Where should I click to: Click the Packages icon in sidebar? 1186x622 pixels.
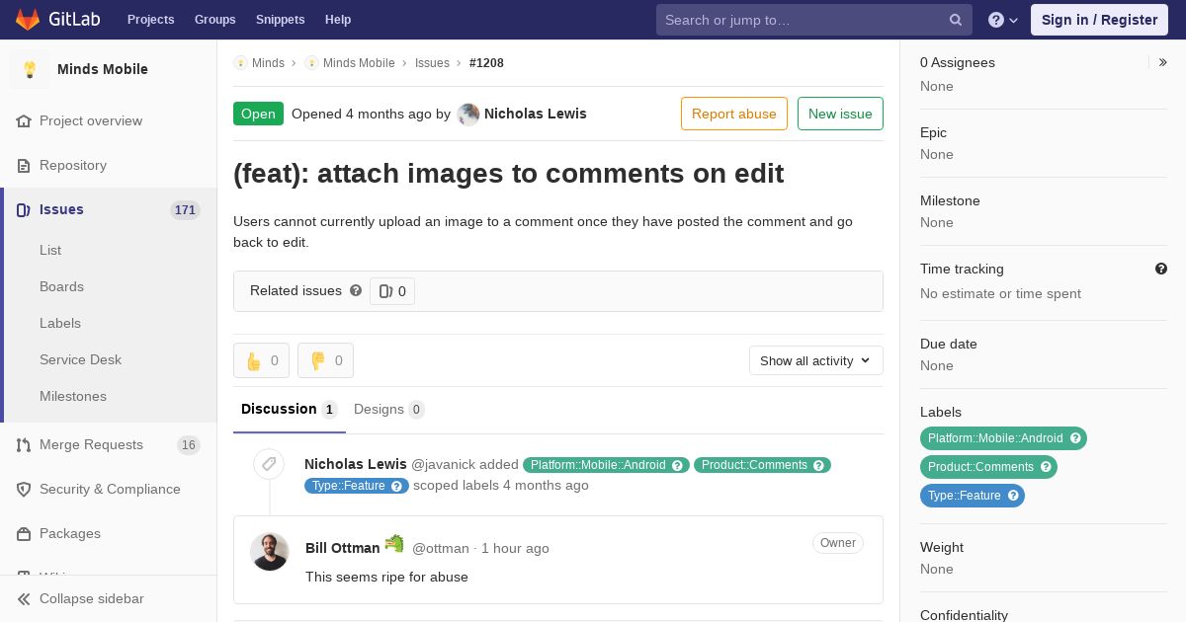pos(24,533)
